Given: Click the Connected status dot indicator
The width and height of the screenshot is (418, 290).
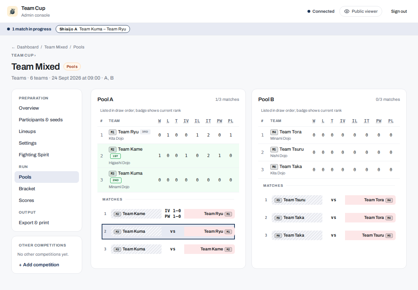Looking at the screenshot, I should click(309, 11).
